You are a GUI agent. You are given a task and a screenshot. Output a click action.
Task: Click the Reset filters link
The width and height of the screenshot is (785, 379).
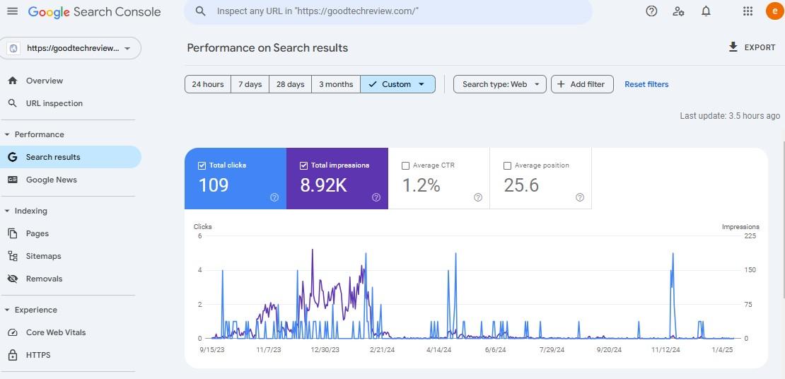click(646, 84)
